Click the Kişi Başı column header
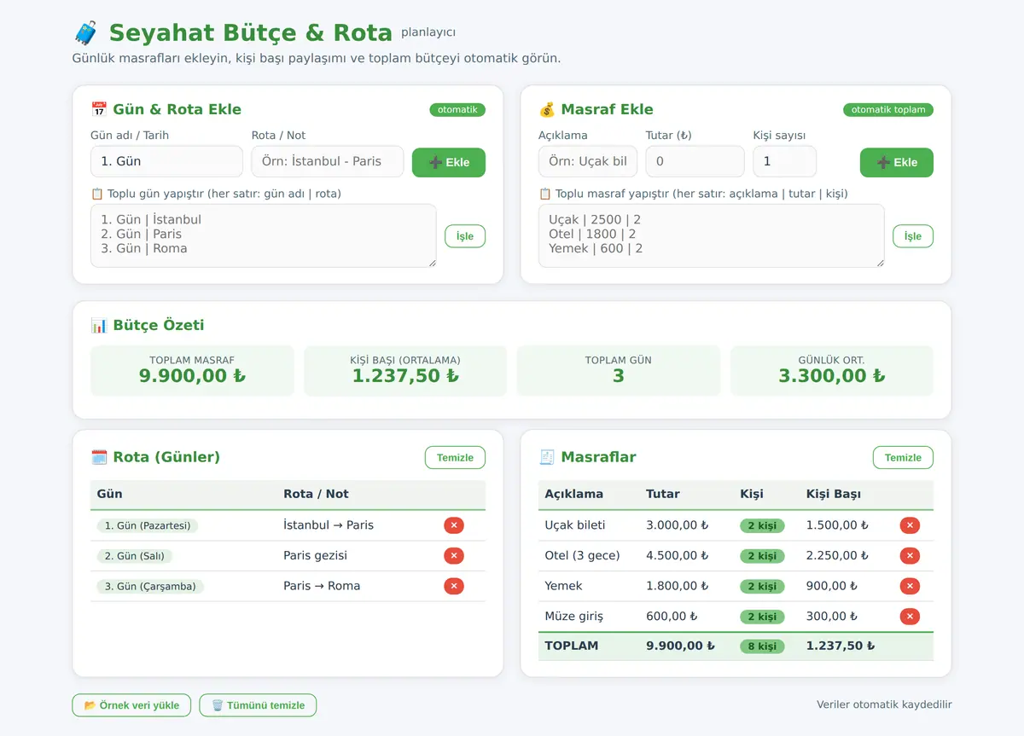The width and height of the screenshot is (1024, 736). coord(834,495)
